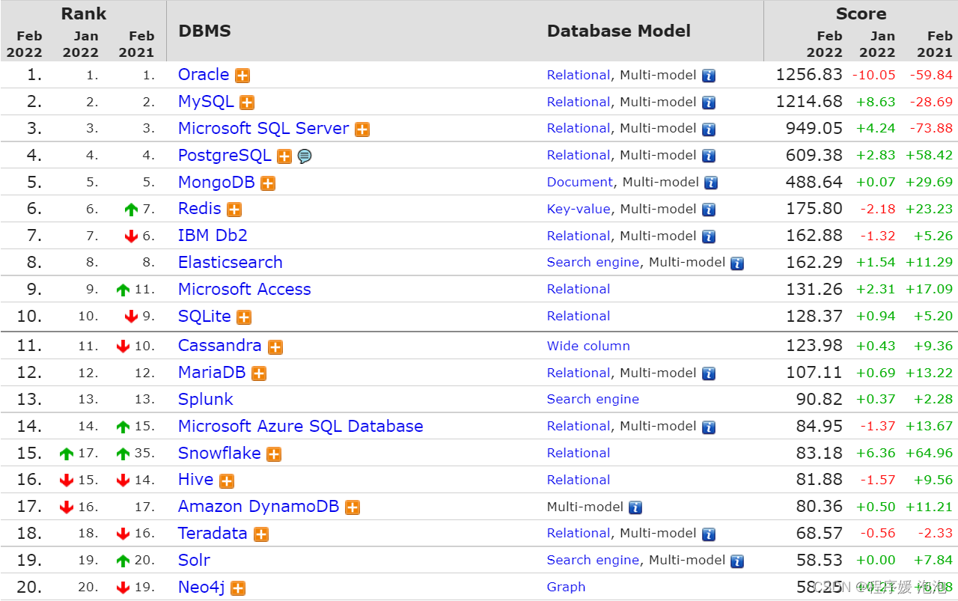Image resolution: width=958 pixels, height=601 pixels.
Task: Open the Snowflake link
Action: pos(219,454)
